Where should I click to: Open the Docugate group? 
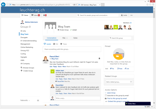[24, 37]
